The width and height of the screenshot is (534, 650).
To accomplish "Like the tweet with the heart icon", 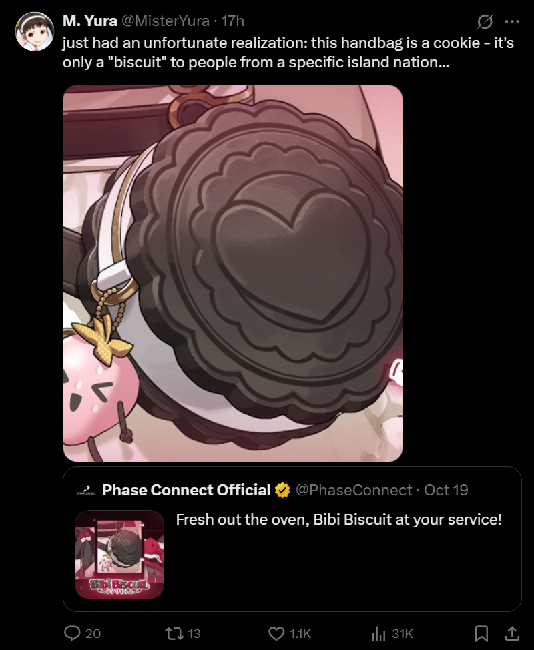I will [276, 633].
